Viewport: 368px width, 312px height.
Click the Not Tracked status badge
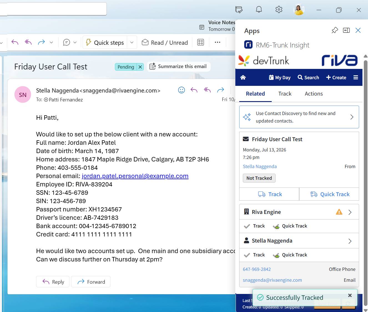(x=259, y=178)
